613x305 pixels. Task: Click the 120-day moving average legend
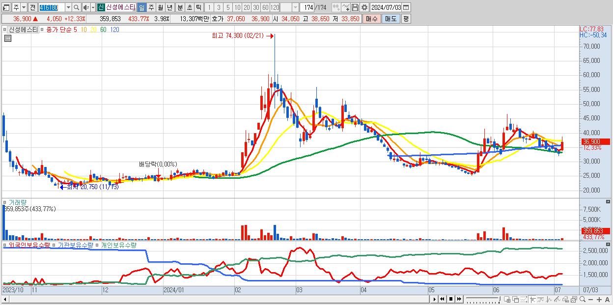click(x=114, y=29)
